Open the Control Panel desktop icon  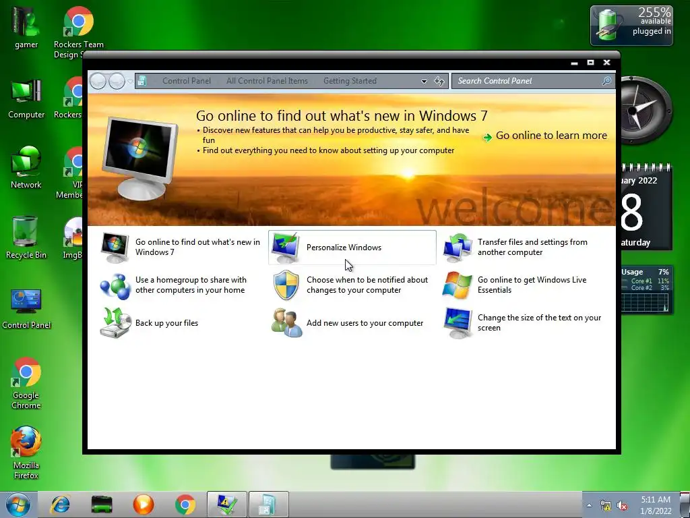pos(26,308)
